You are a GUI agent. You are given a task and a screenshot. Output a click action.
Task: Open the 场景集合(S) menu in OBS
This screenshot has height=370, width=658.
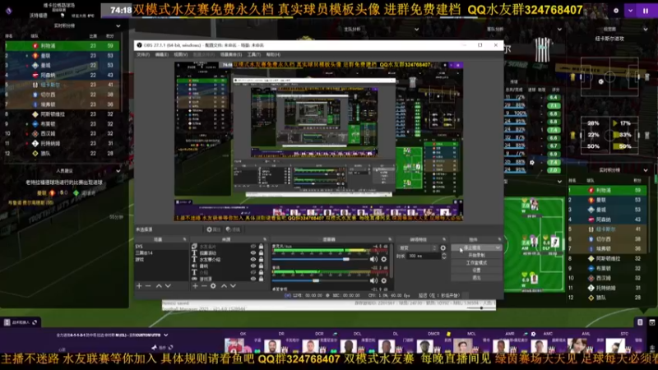(231, 54)
